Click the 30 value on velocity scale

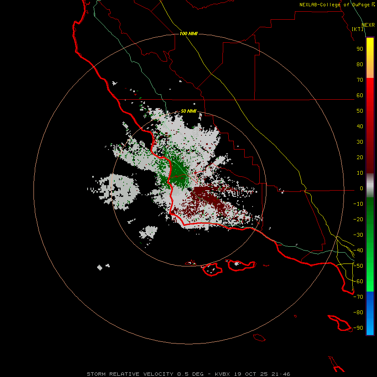pos(360,142)
